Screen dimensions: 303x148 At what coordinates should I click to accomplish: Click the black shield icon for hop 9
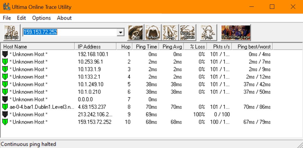5,114
